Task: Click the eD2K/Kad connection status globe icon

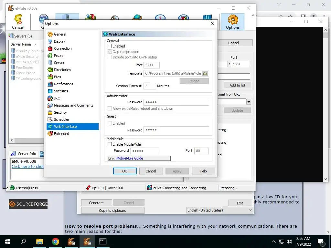Action: point(149,188)
